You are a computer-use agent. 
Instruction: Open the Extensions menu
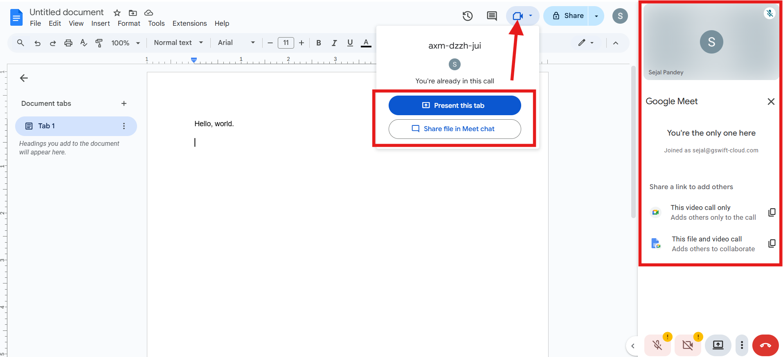click(189, 23)
